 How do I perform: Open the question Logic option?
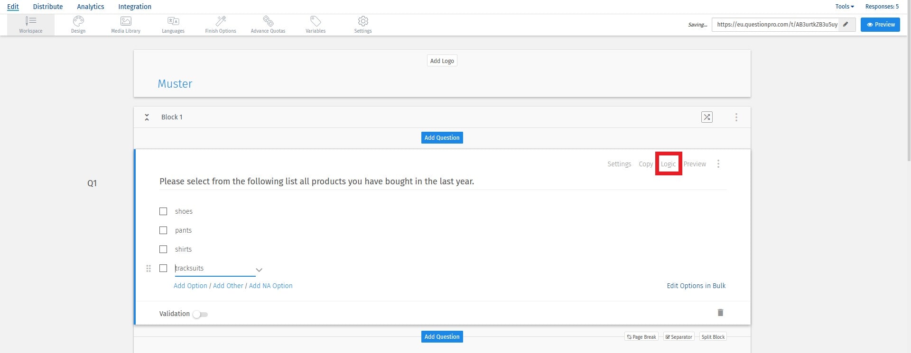point(668,164)
